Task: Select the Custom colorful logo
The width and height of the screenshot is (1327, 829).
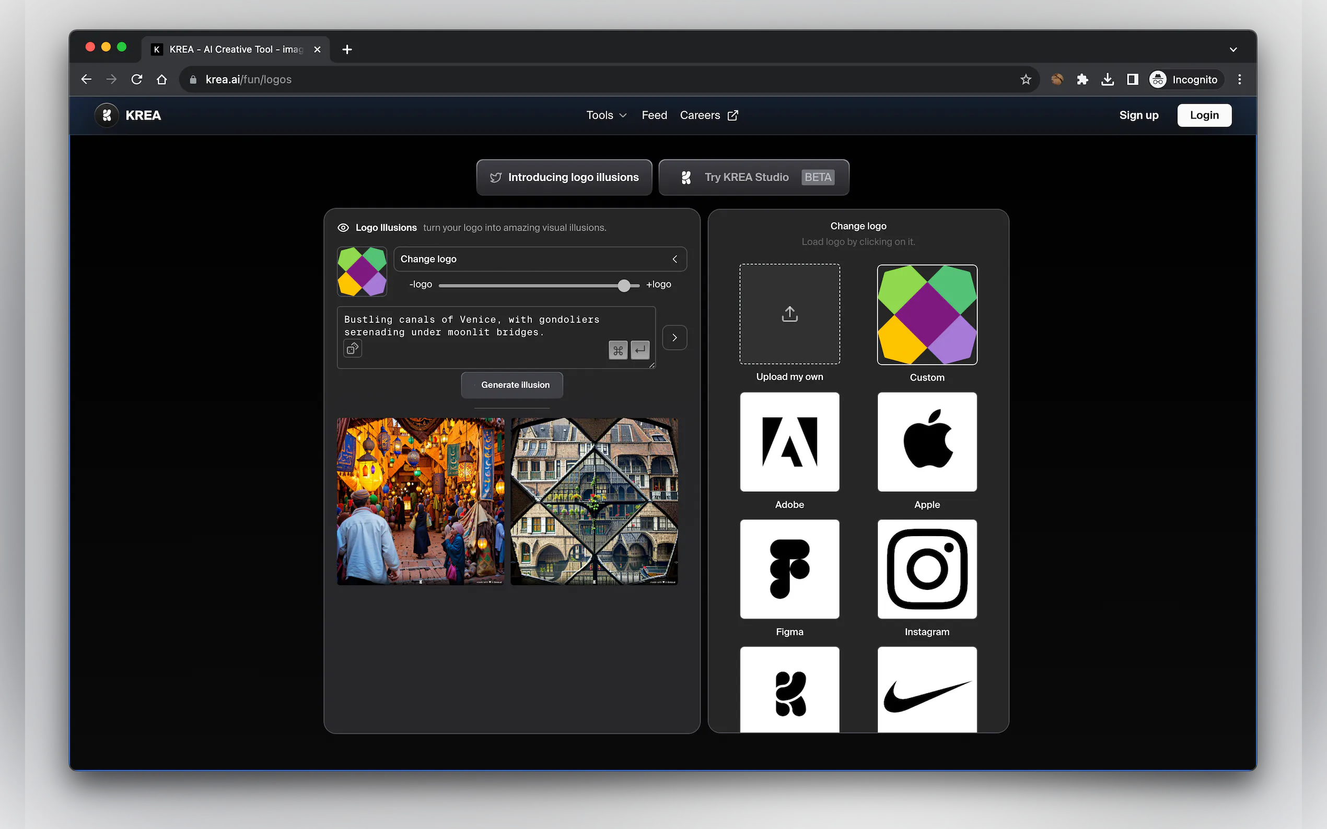Action: click(926, 315)
